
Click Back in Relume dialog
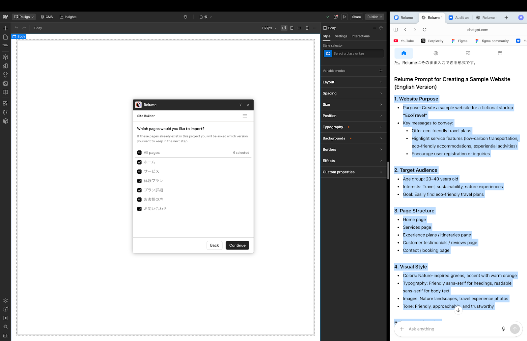(x=214, y=245)
